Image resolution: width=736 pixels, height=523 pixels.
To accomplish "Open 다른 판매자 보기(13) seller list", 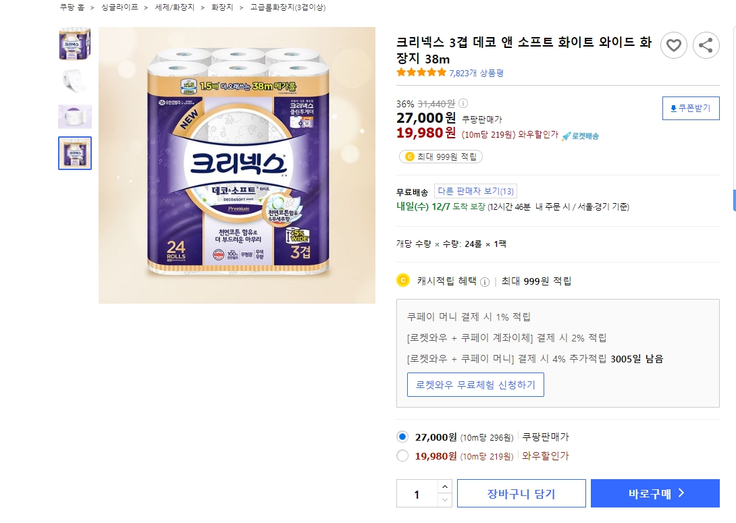I will [475, 191].
